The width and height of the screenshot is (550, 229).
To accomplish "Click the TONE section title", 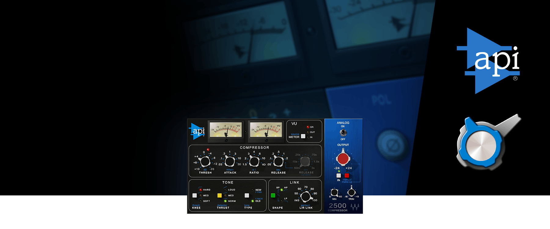I will coord(228,182).
